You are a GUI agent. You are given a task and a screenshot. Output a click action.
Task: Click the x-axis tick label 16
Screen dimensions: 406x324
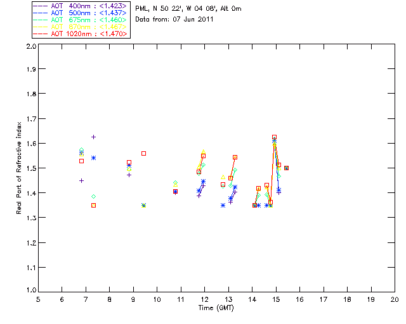[x=300, y=299]
